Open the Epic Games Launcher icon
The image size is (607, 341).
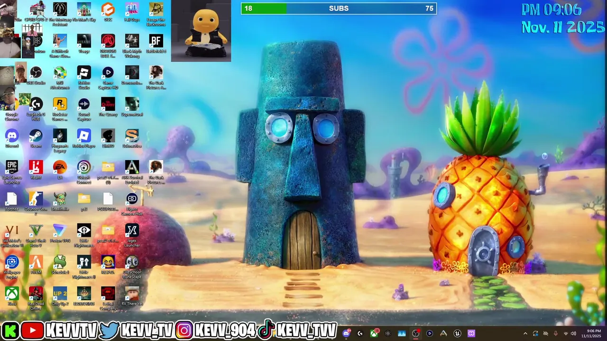pos(12,173)
